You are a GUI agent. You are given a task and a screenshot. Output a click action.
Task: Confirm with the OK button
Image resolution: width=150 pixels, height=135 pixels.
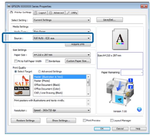[102, 129]
